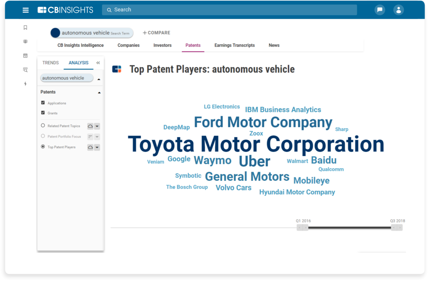Click Ford Motor Company in word cloud
This screenshot has height=307, width=429.
click(x=263, y=122)
